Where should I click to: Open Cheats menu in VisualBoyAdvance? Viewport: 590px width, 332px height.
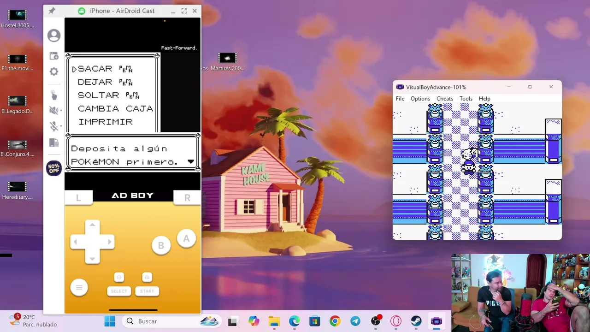[x=445, y=99]
